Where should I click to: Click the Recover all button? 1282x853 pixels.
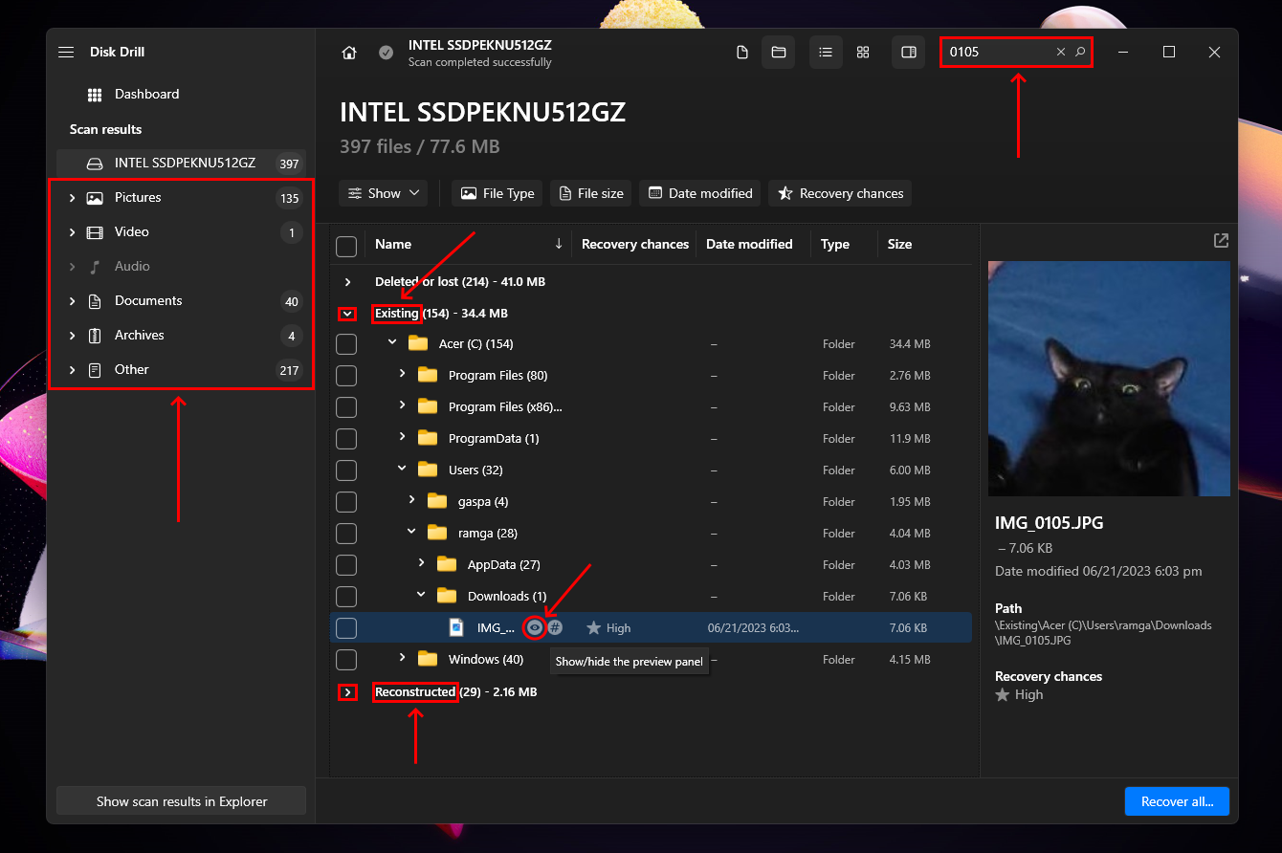(1177, 801)
